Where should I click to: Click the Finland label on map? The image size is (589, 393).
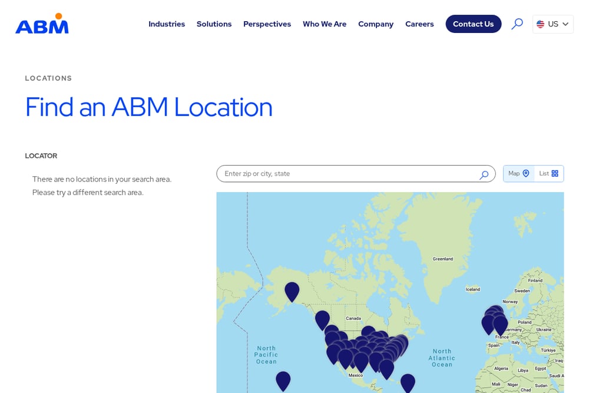click(535, 280)
